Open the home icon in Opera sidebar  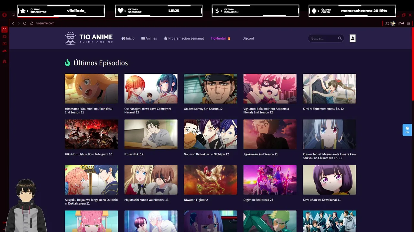tap(4, 30)
